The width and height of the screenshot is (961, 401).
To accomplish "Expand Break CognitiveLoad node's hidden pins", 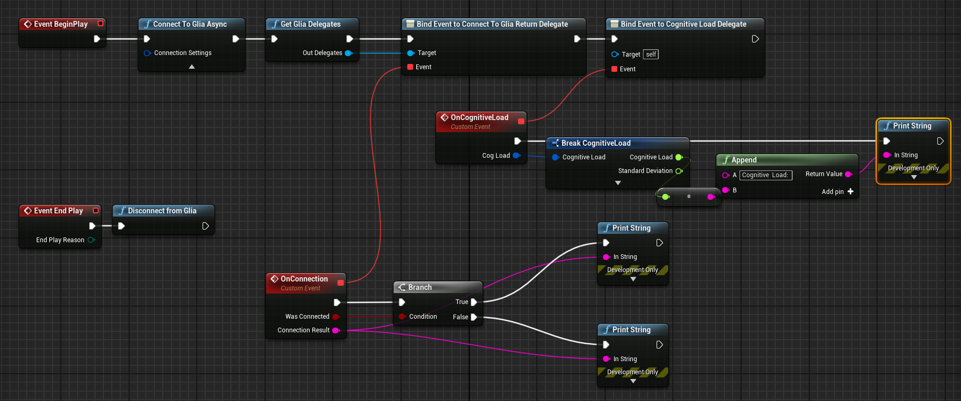I will point(618,183).
